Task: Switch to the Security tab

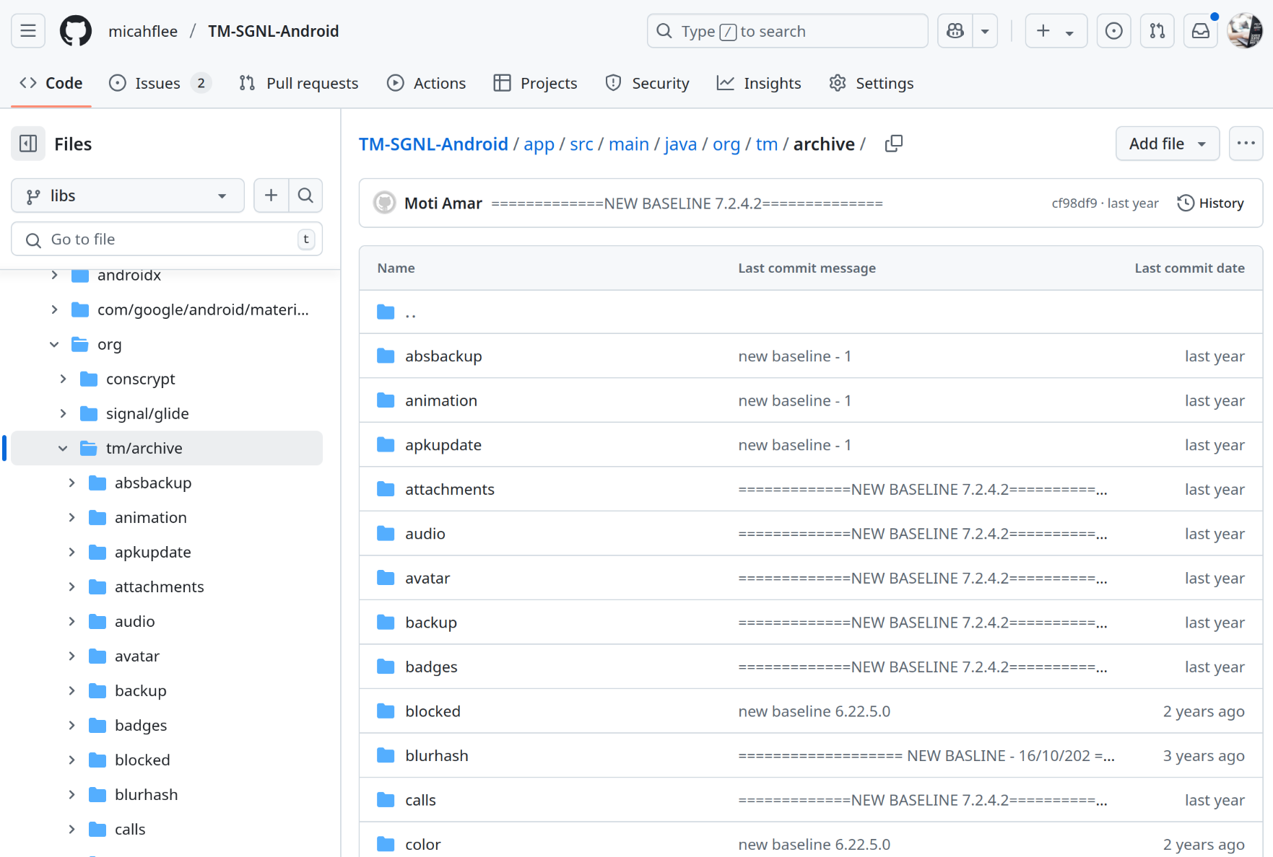Action: pyautogui.click(x=647, y=83)
